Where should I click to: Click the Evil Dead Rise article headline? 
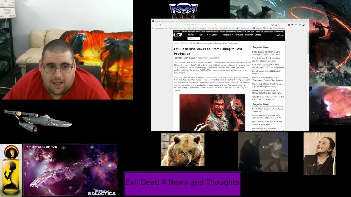coord(208,51)
